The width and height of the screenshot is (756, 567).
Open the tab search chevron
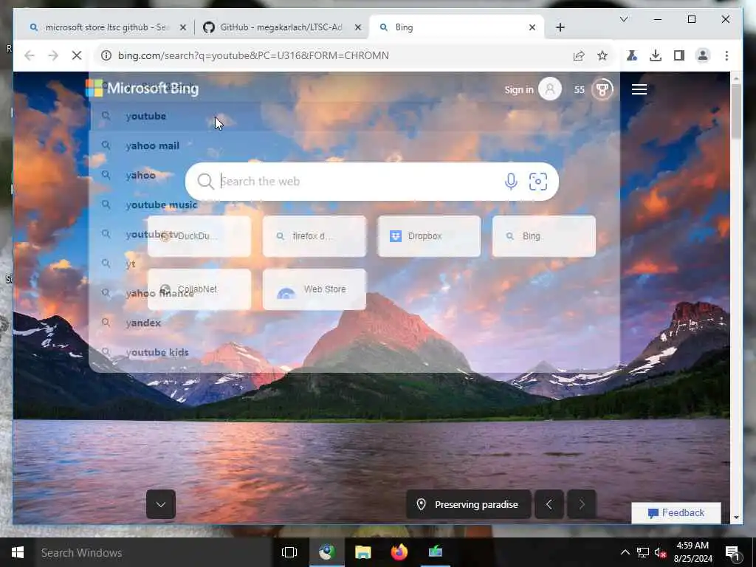[x=623, y=19]
